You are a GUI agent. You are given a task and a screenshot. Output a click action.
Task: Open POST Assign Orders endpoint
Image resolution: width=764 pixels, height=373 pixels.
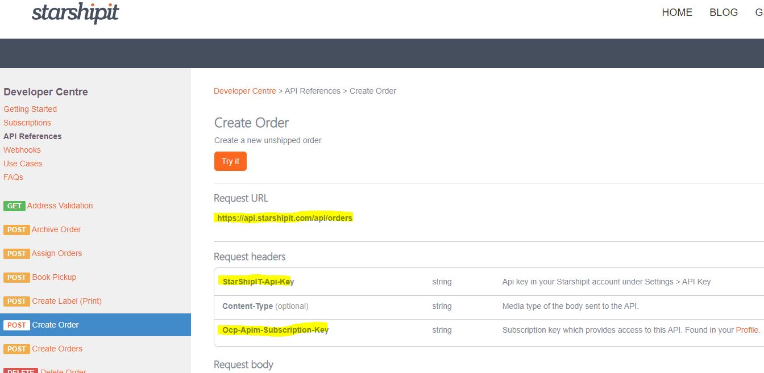click(x=56, y=253)
